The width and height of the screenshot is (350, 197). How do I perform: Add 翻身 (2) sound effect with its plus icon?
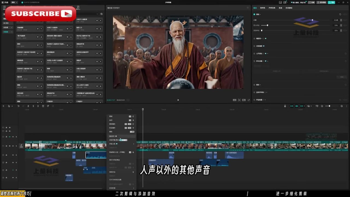point(101,28)
